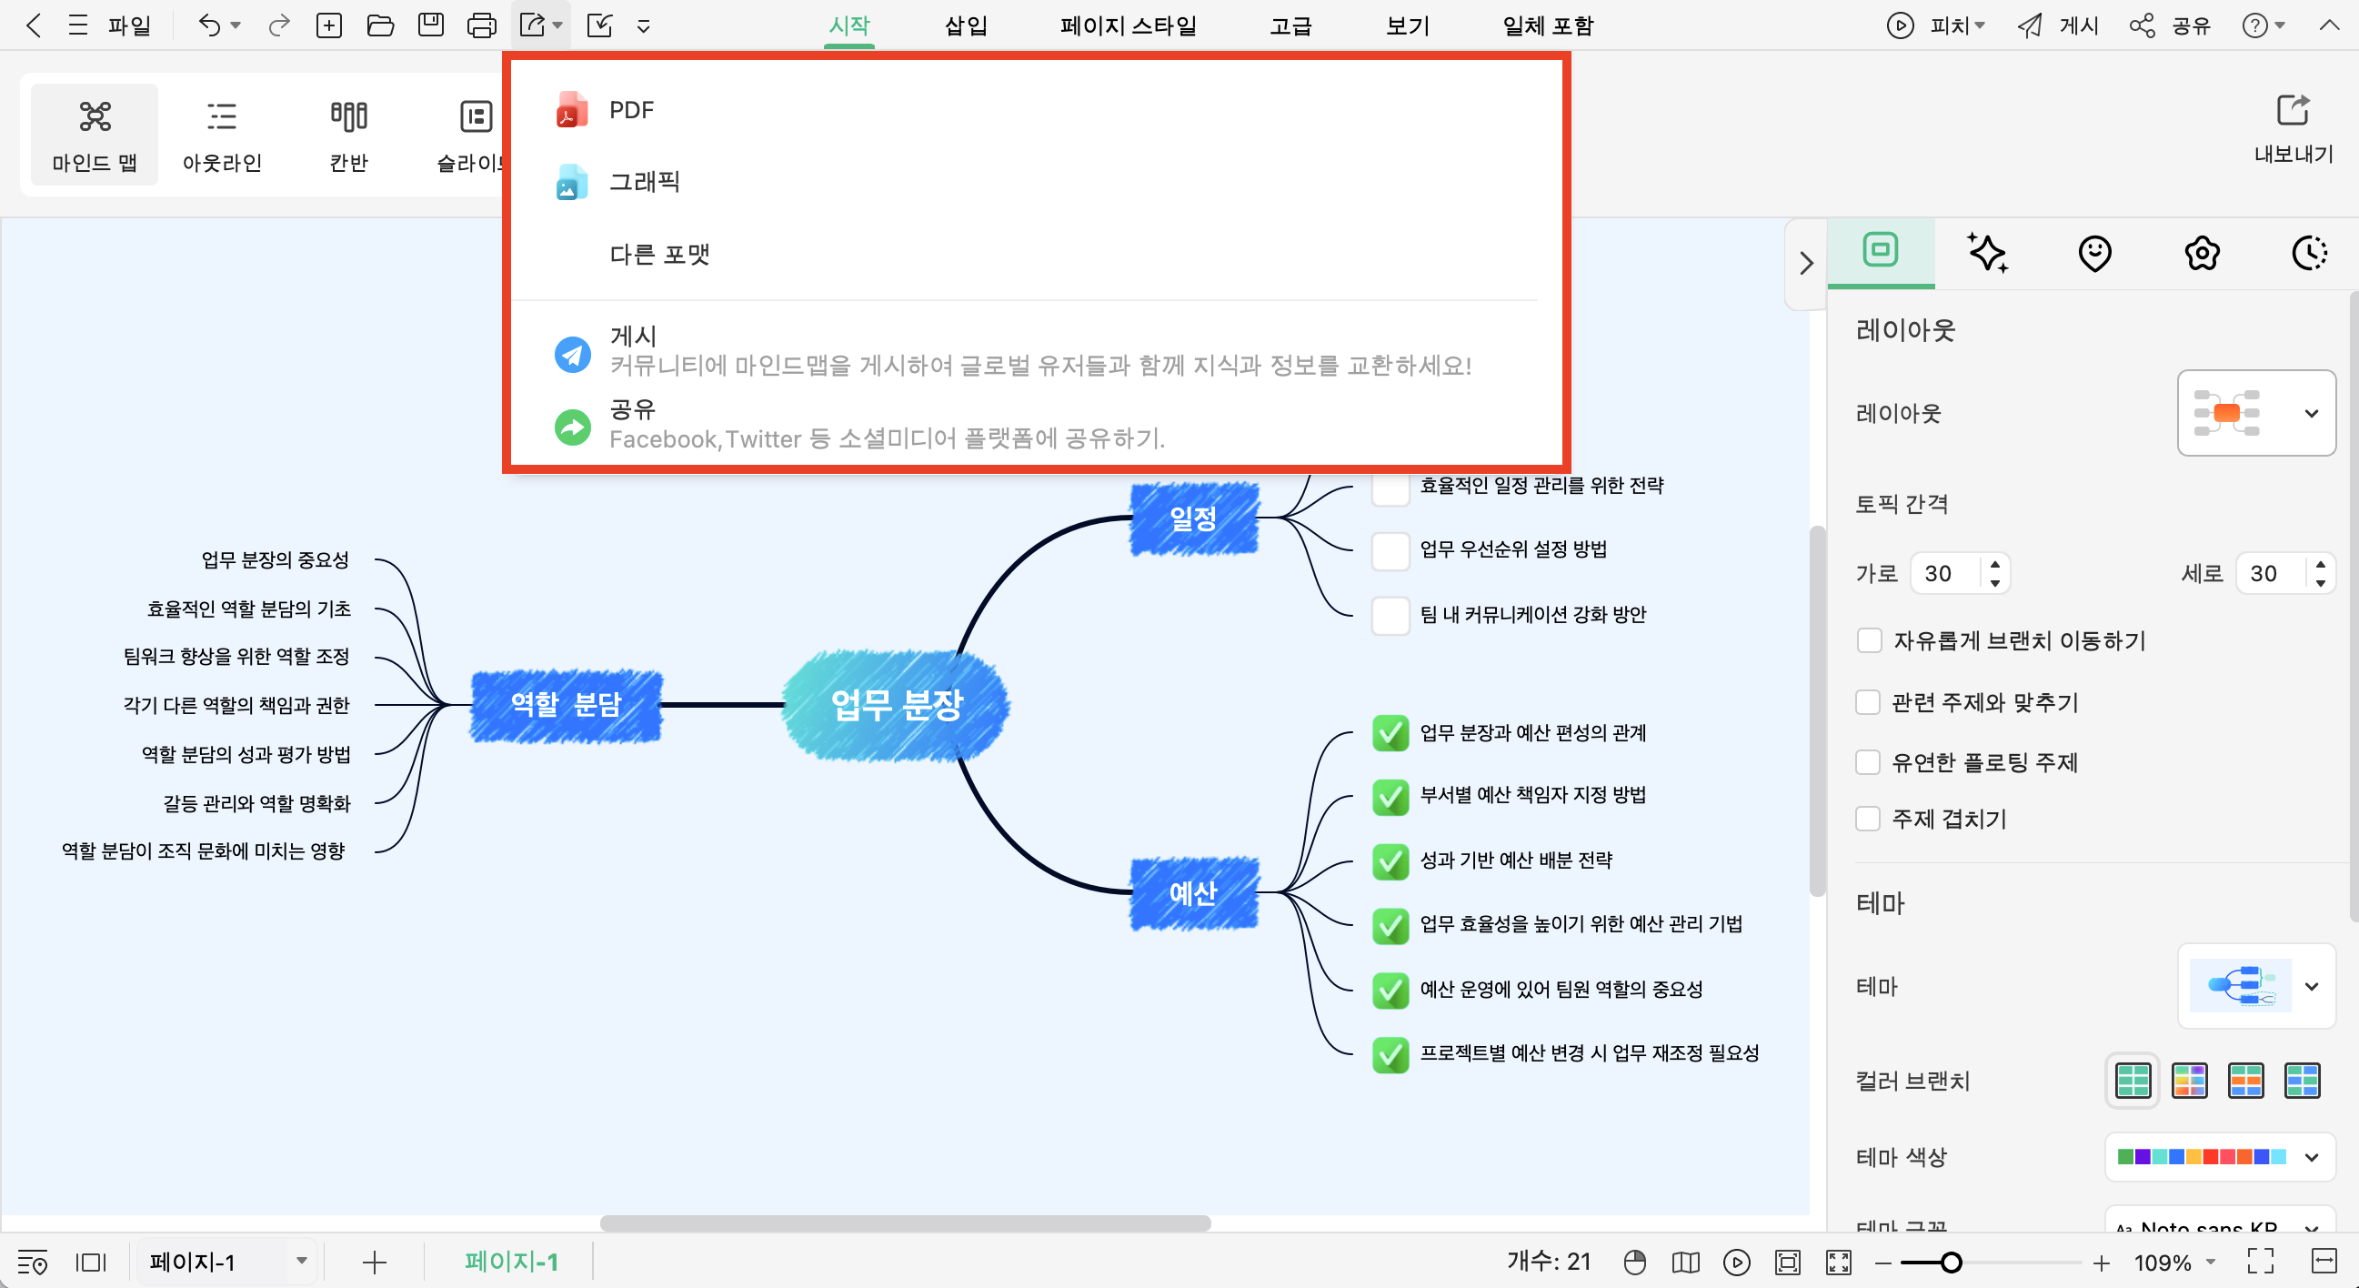Enable 관련 주제와 맞추기 checkbox
The width and height of the screenshot is (2359, 1288).
pos(1867,701)
